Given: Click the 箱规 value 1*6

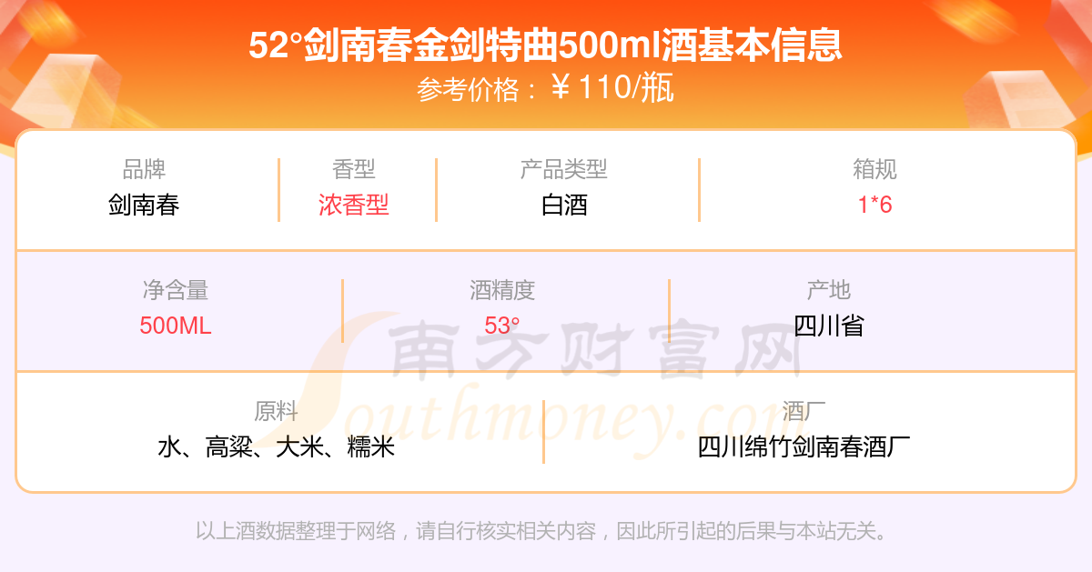Looking at the screenshot, I should coord(875,205).
